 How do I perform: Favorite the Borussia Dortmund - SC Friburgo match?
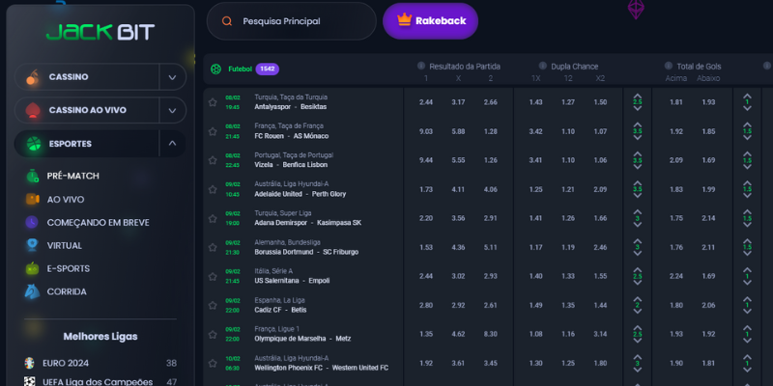click(213, 247)
